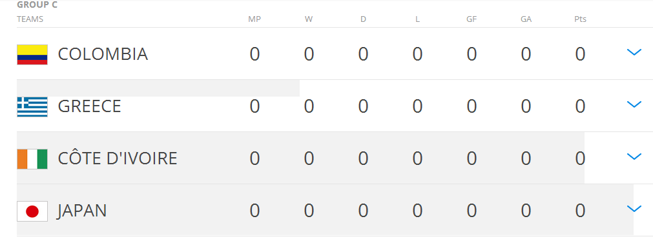653x239 pixels.
Task: Open the CÔTE D'IVOIRE team name
Action: click(x=118, y=158)
